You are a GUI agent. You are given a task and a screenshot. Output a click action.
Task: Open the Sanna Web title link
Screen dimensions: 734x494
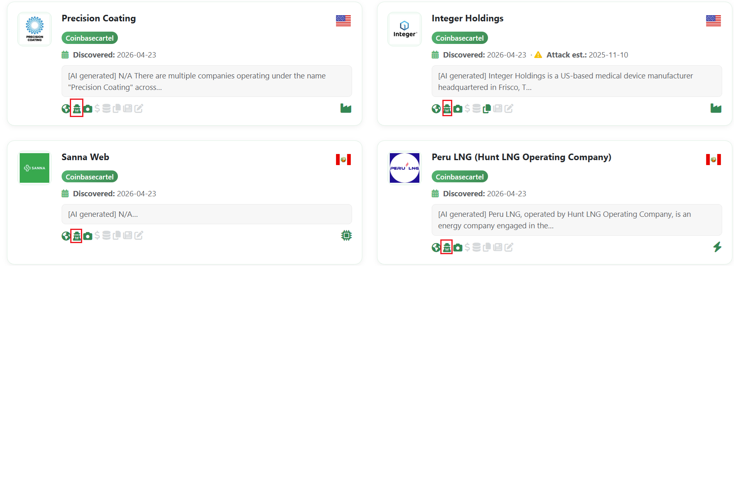85,157
